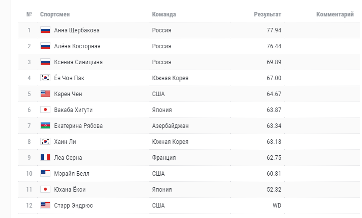The image size is (362, 218).
Task: Open athlete name Ксения Синицына
Action: pyautogui.click(x=78, y=62)
